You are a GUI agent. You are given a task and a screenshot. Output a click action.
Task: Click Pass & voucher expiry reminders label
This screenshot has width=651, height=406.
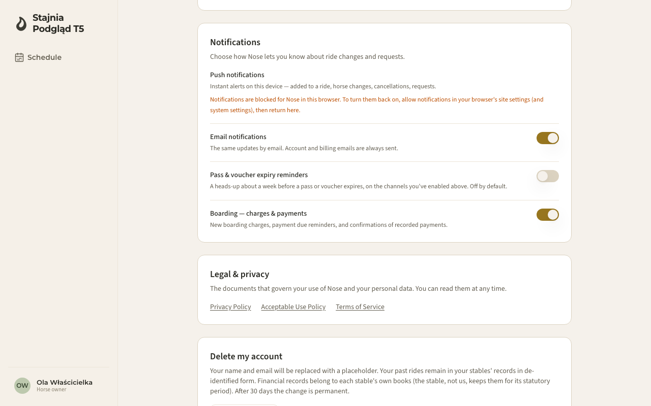tap(259, 175)
